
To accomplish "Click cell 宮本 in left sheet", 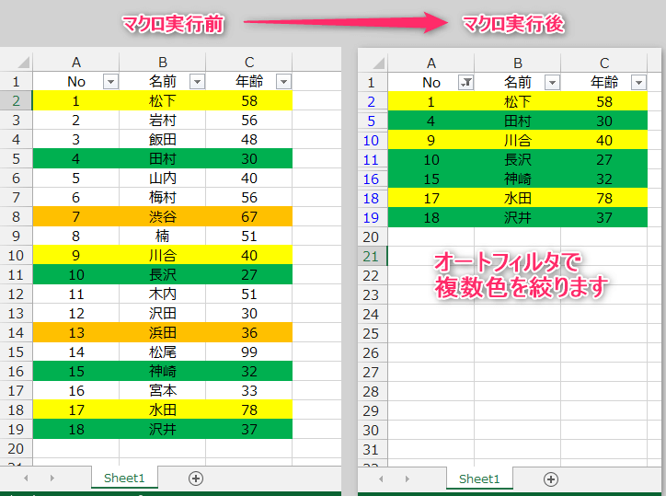I will tap(163, 390).
